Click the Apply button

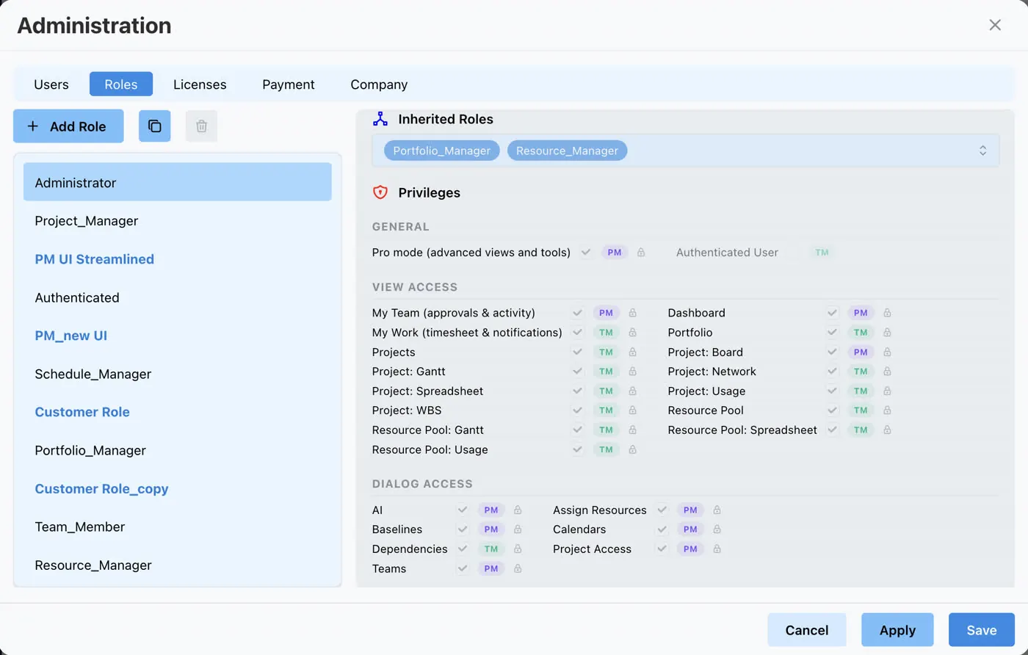pos(897,630)
